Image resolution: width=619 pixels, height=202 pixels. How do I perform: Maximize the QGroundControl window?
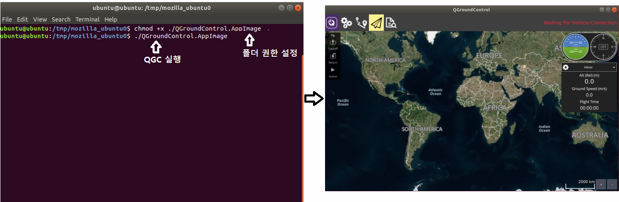pos(608,10)
